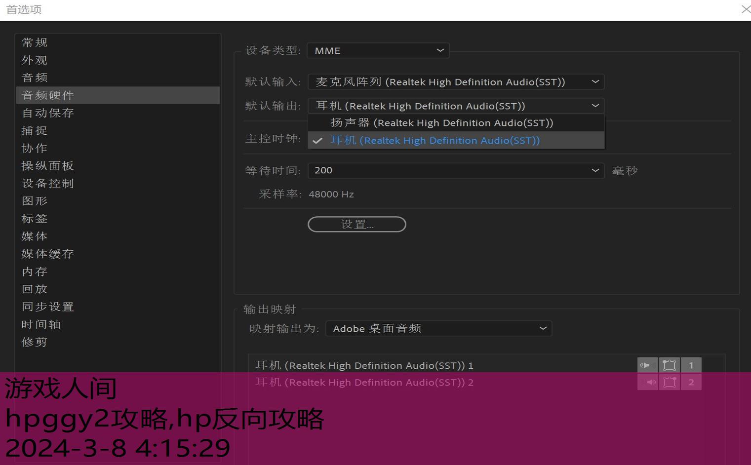The width and height of the screenshot is (751, 465).
Task: Select 音频硬件 in preferences sidebar
Action: click(118, 95)
